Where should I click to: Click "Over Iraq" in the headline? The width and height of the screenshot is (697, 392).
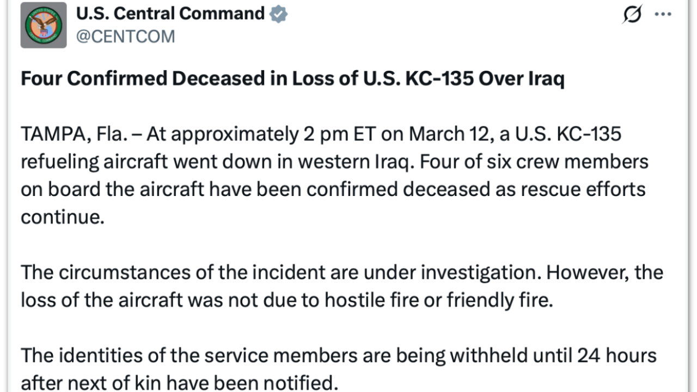click(x=522, y=79)
